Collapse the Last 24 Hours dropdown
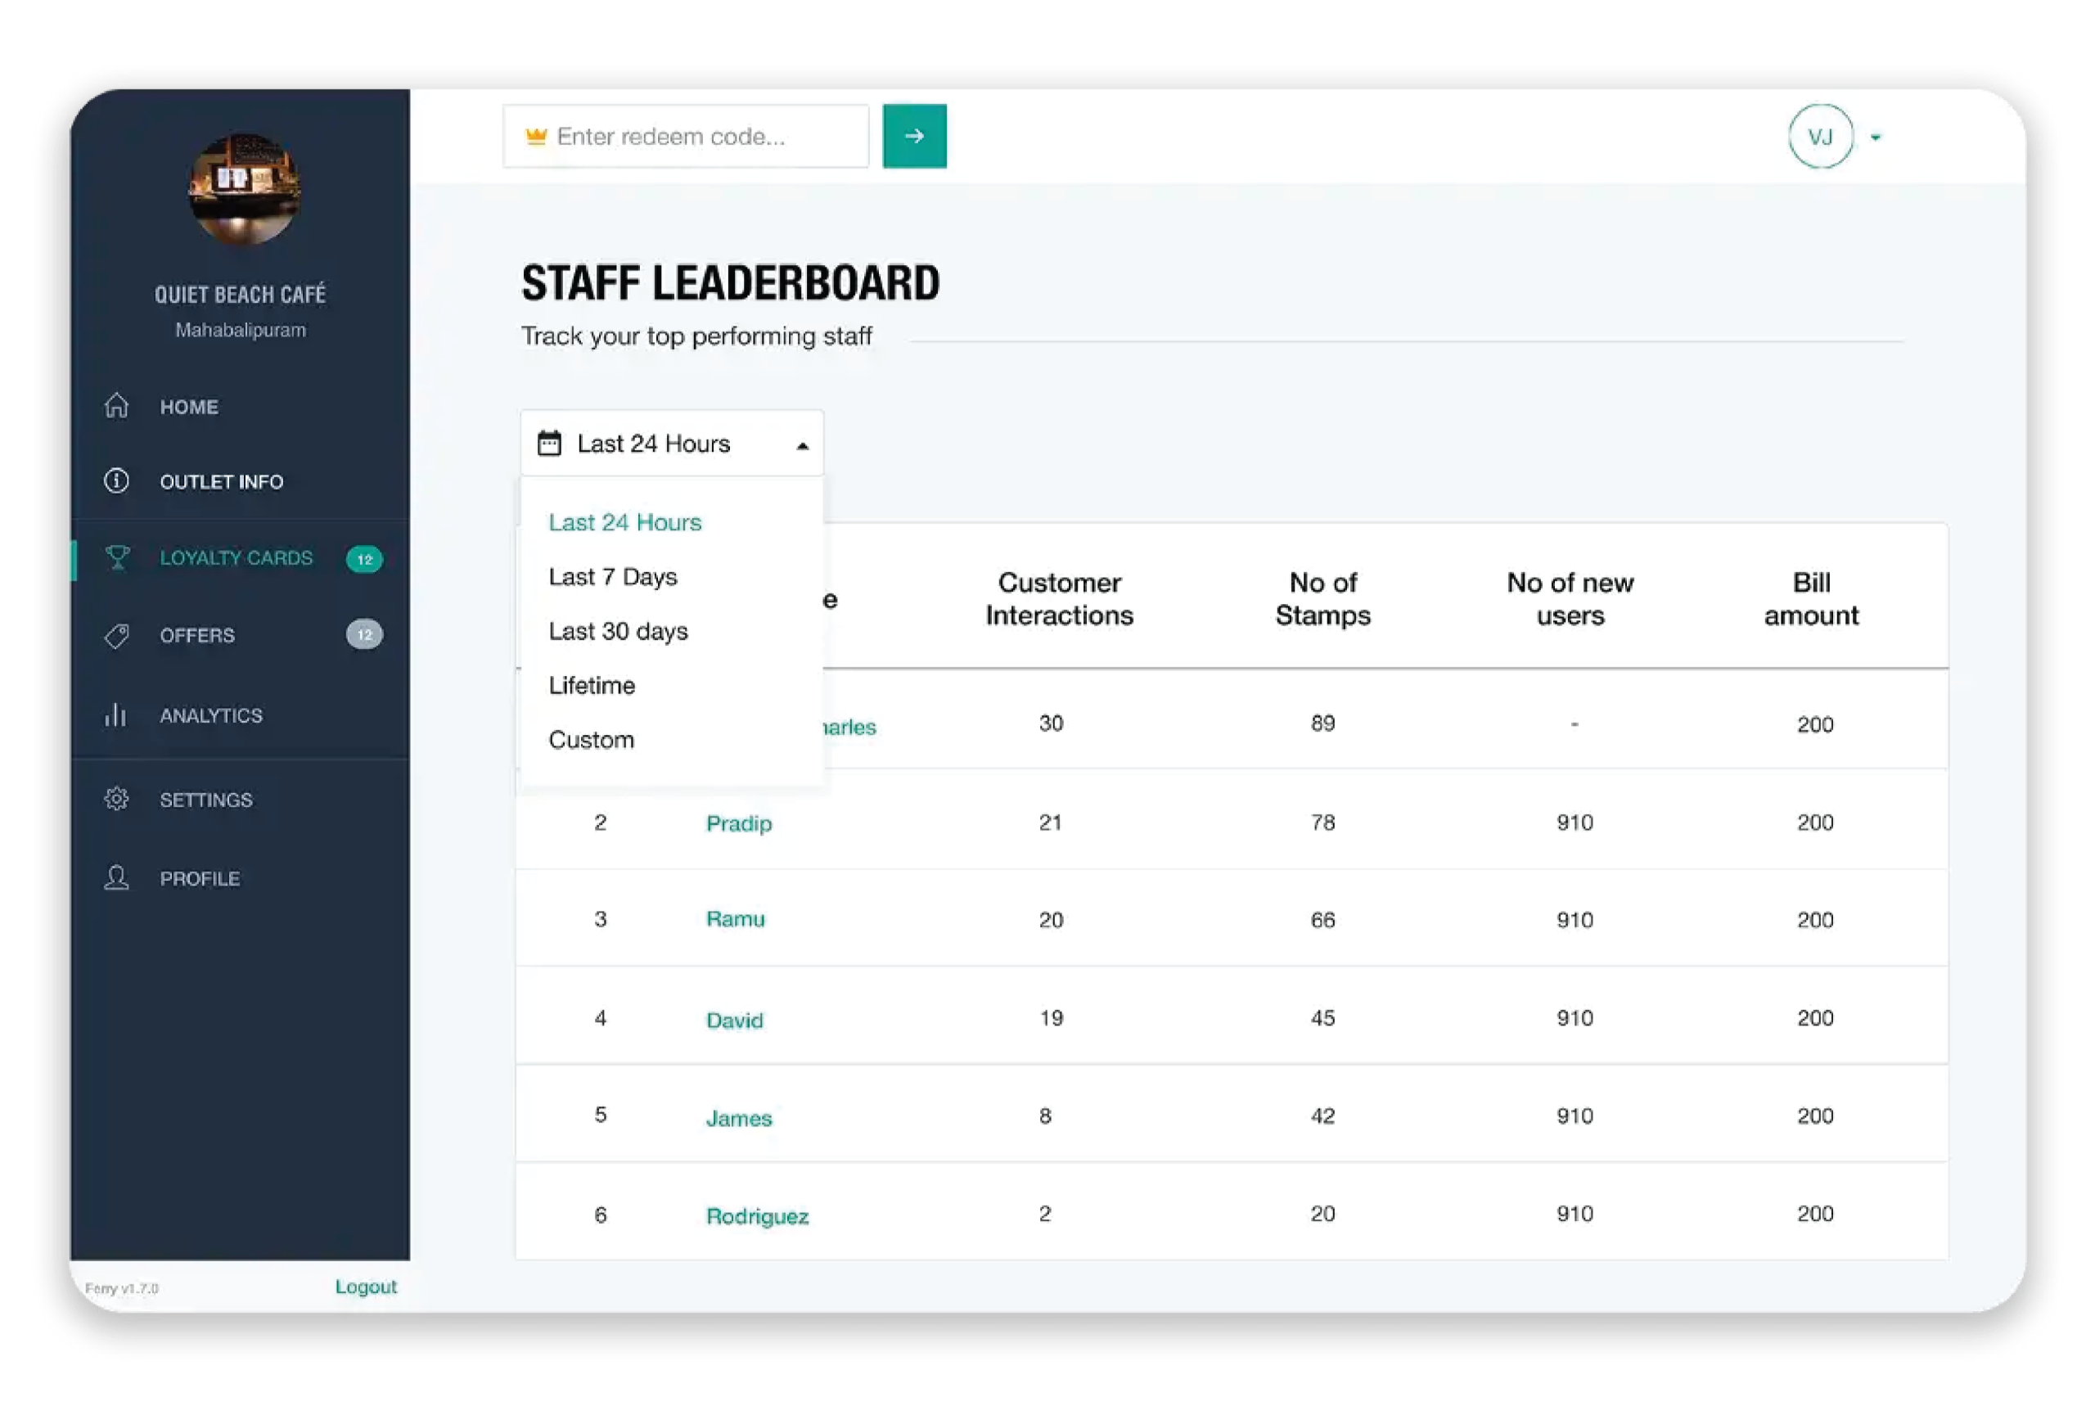Image resolution: width=2095 pixels, height=1406 pixels. 802,446
